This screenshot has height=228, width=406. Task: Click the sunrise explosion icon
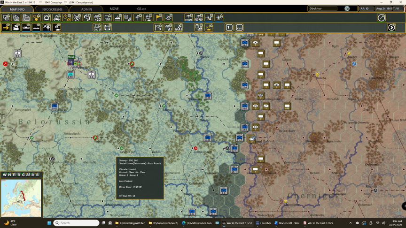tap(168, 17)
